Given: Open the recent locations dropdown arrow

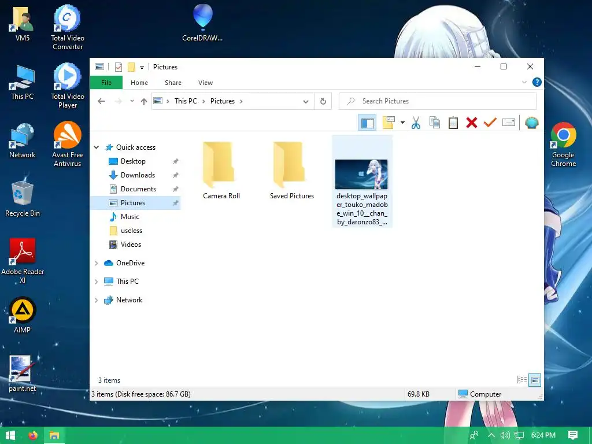Looking at the screenshot, I should pyautogui.click(x=132, y=101).
